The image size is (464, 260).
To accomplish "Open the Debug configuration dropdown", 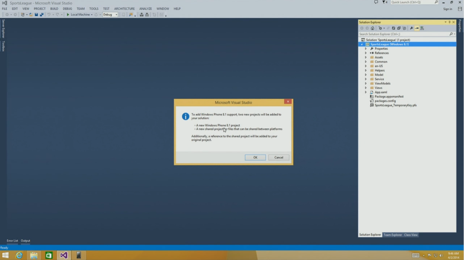I will point(110,14).
